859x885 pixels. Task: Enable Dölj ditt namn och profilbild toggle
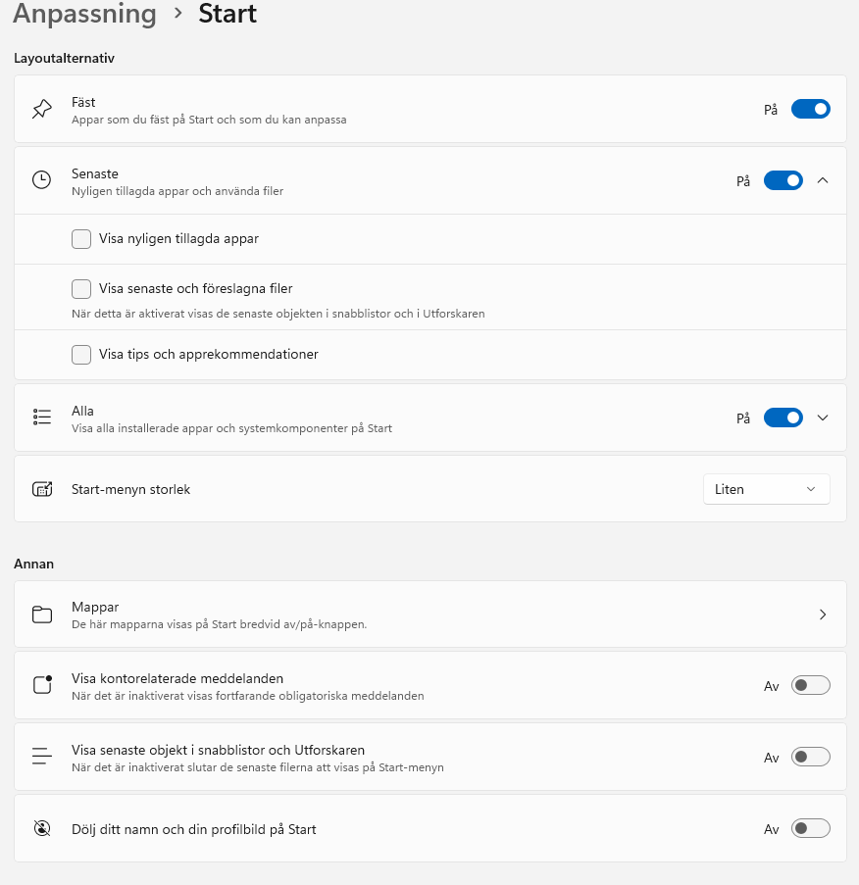point(810,828)
